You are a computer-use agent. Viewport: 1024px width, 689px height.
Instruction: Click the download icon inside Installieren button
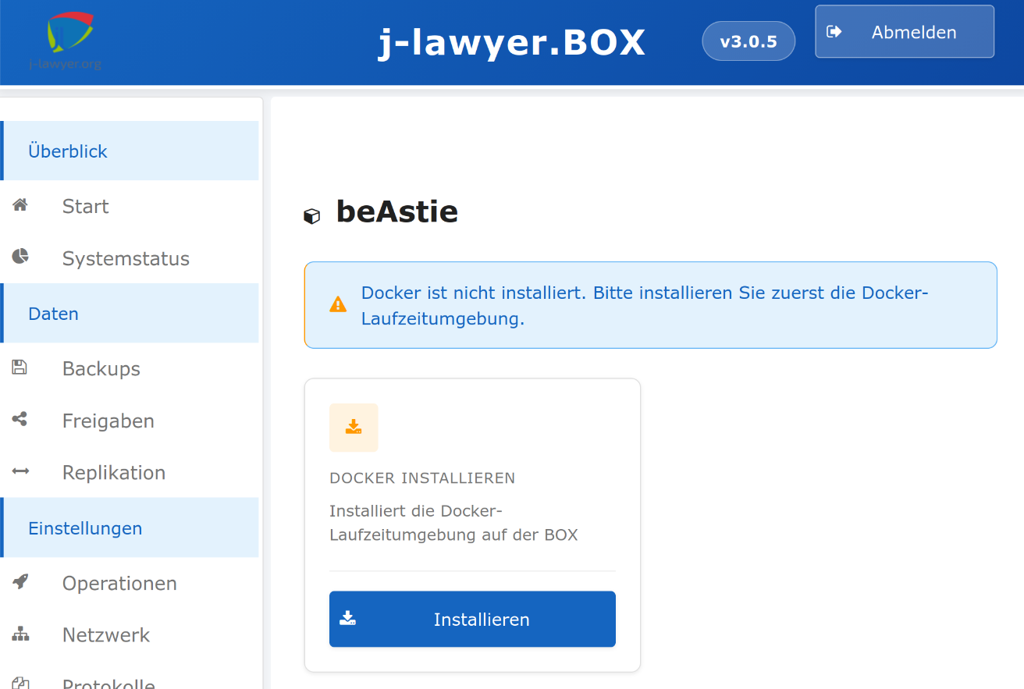tap(348, 619)
